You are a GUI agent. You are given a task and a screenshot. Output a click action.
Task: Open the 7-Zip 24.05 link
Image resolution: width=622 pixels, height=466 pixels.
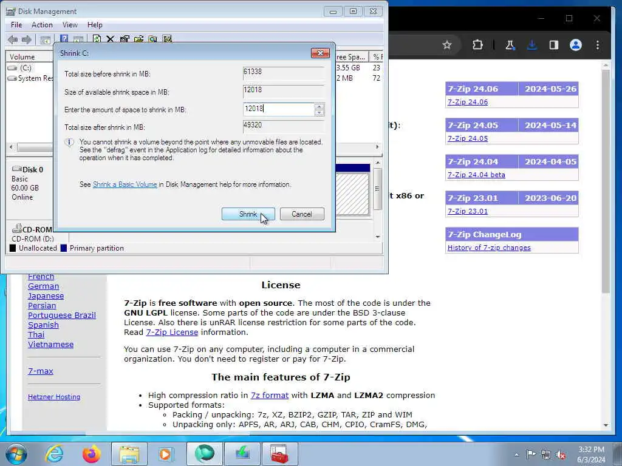(x=468, y=138)
